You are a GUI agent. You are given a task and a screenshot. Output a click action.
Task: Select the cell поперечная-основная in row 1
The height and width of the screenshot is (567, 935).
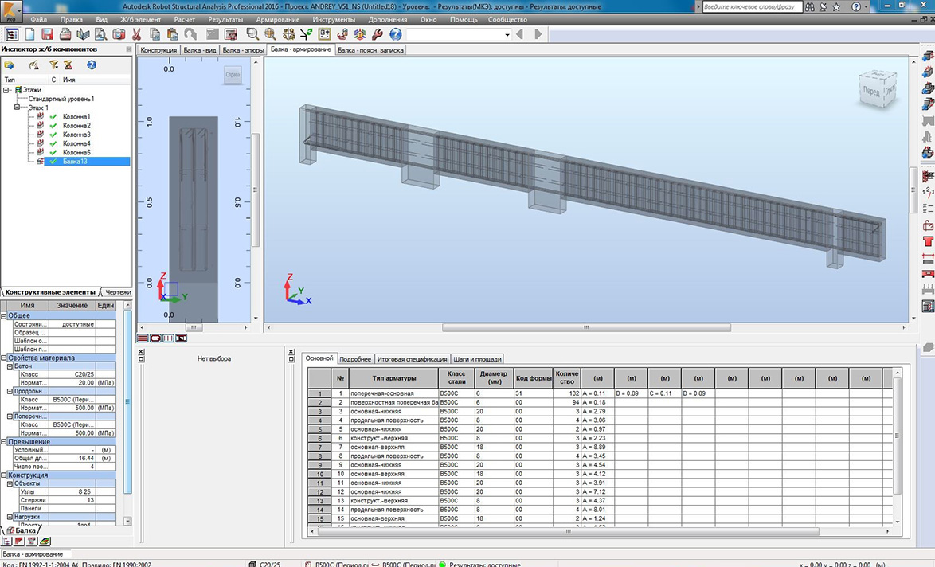(393, 393)
